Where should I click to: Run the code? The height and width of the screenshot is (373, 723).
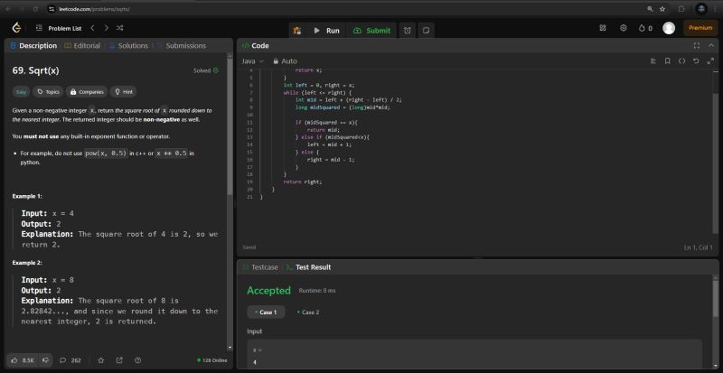click(326, 31)
